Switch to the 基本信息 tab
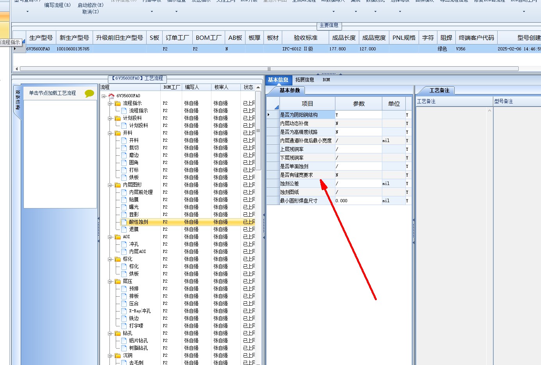The image size is (541, 365). pos(278,80)
